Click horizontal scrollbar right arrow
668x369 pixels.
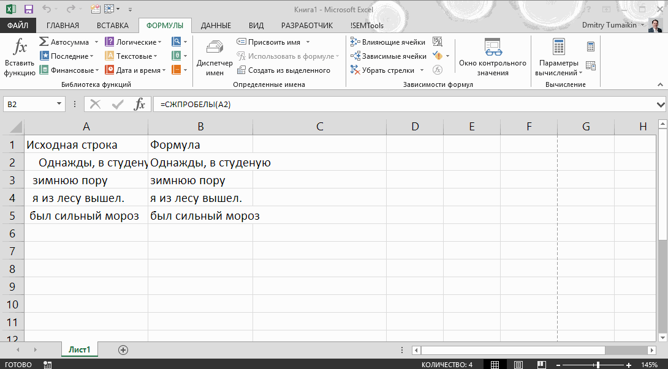pos(651,350)
